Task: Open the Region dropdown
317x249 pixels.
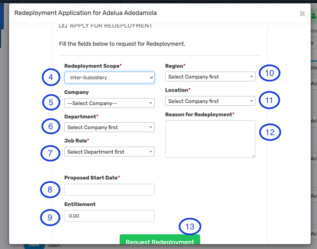Action: 210,76
